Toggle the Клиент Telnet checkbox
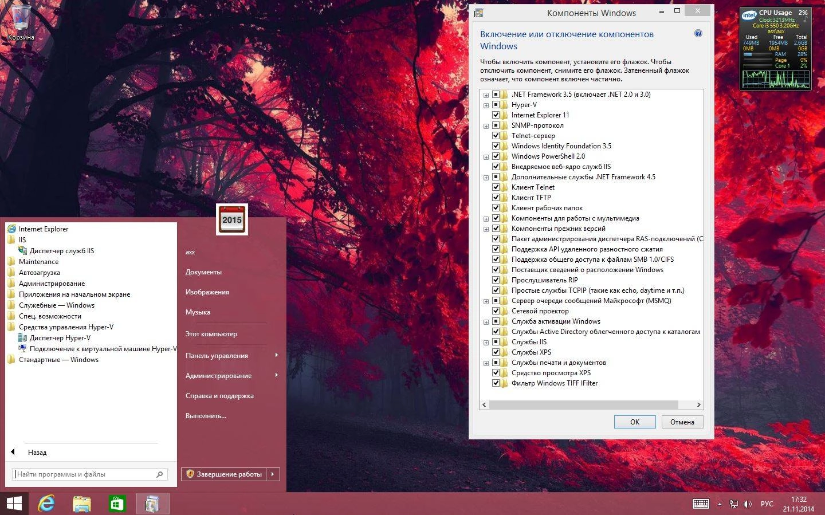The width and height of the screenshot is (825, 515). point(496,187)
